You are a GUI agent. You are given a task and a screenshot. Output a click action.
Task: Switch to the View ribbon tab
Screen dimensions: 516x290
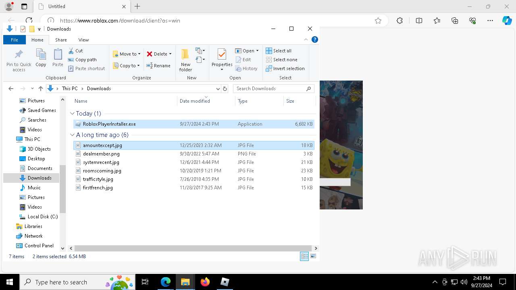83,40
